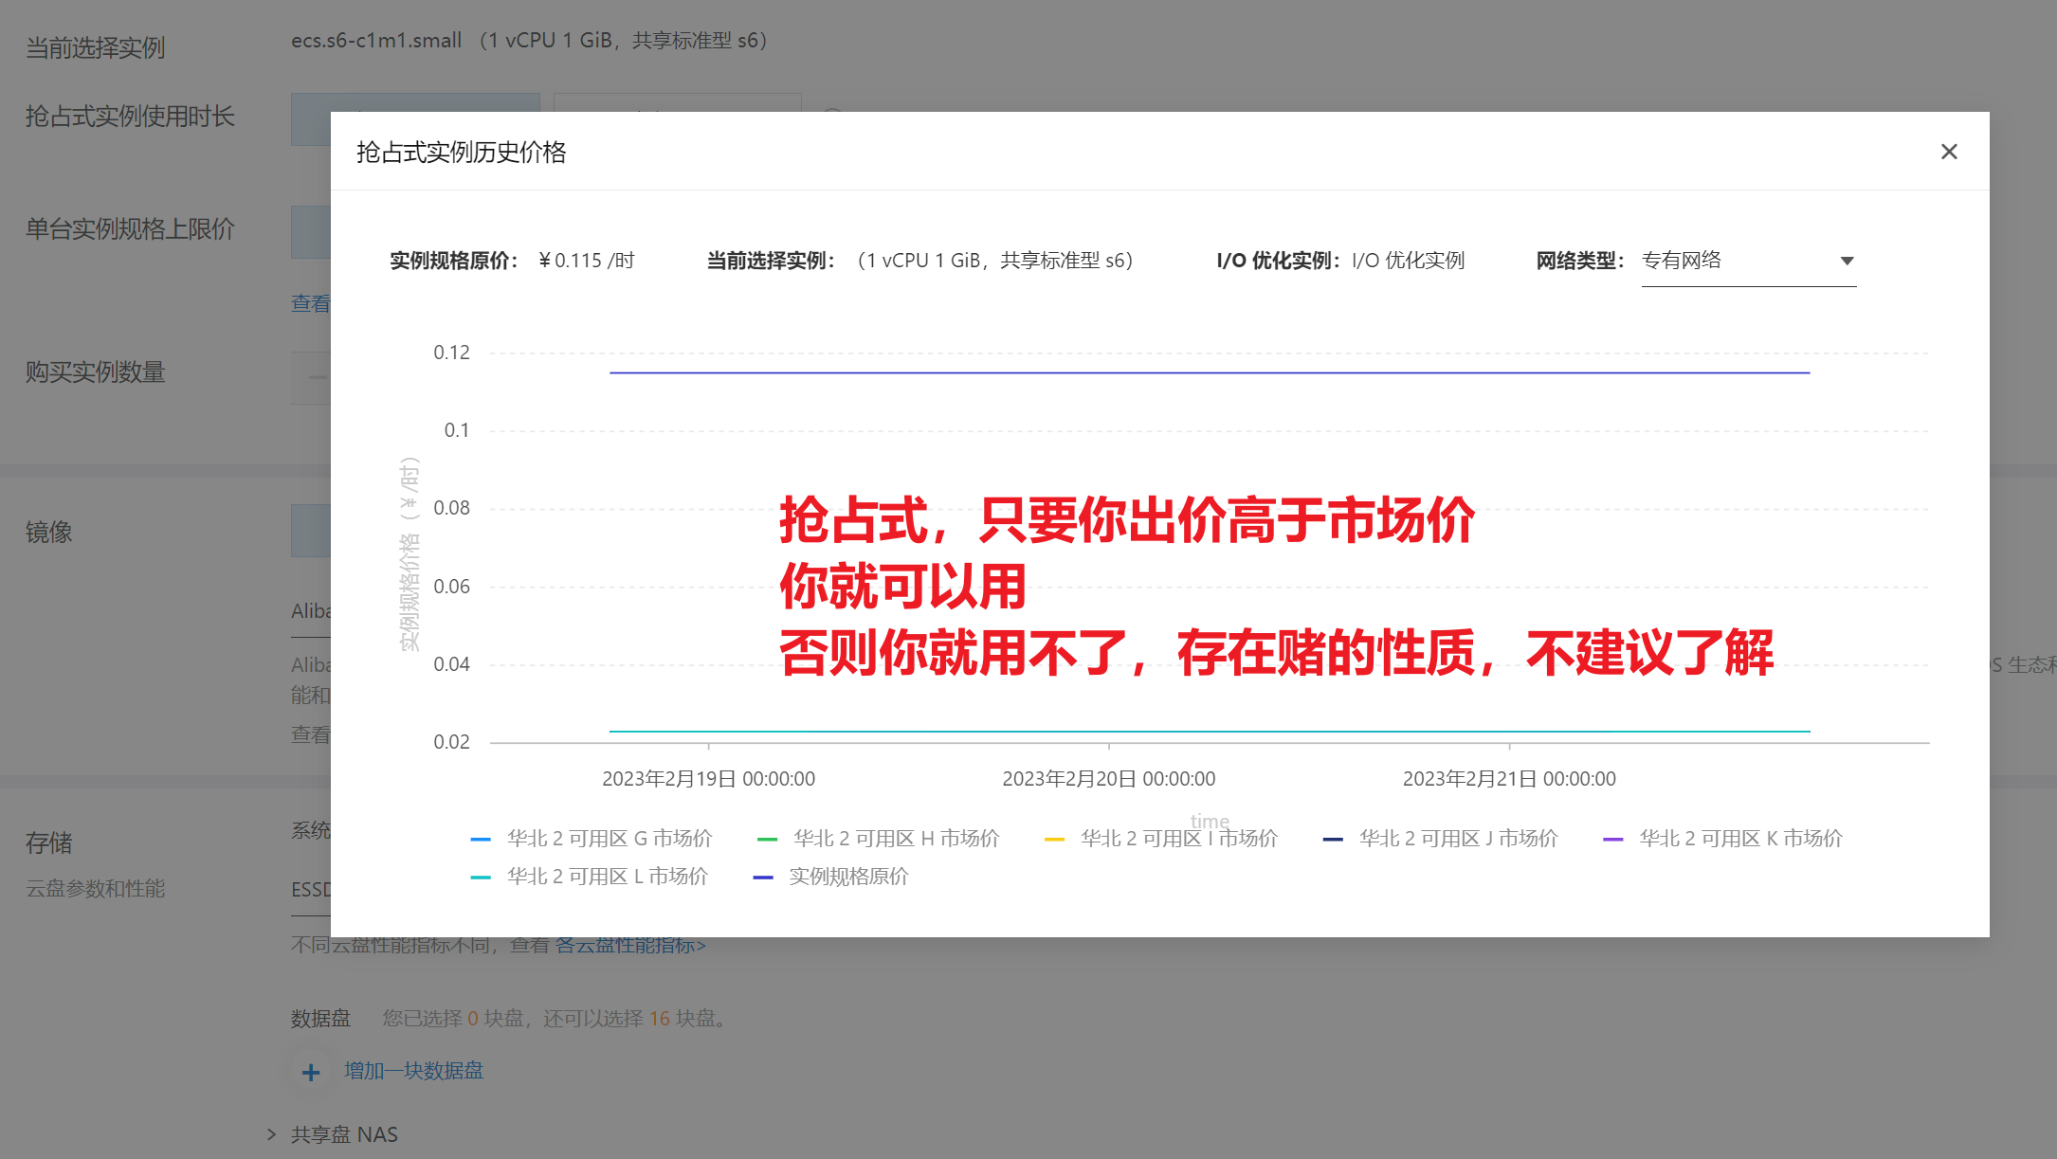Toggle 华北 2 可用区 K 市场价 legend
The image size is (2057, 1159).
coord(1740,839)
